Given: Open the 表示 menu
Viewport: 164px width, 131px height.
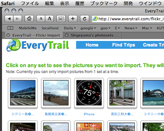Looking at the screenshot, I should (65, 4).
